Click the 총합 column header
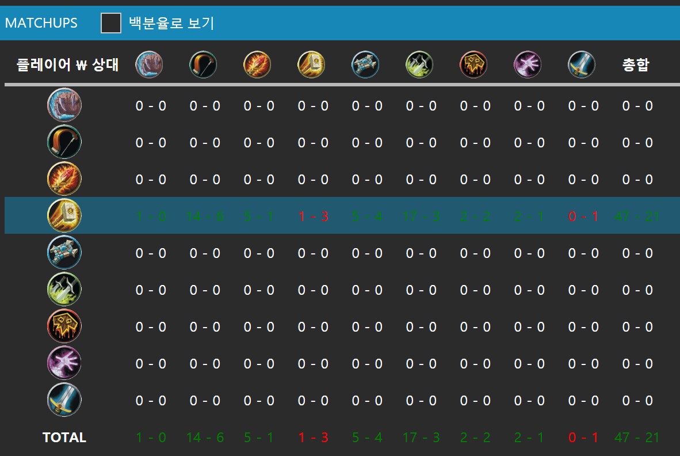The image size is (680, 456). click(636, 65)
